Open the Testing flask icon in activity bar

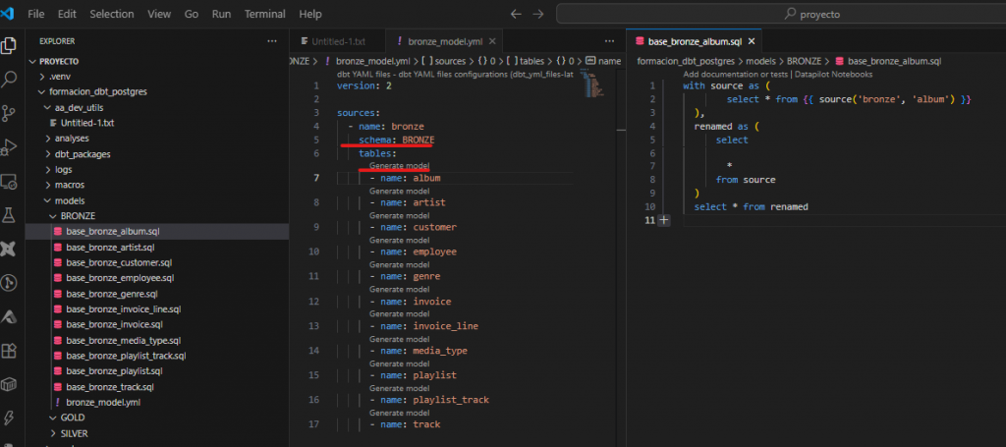pyautogui.click(x=10, y=214)
